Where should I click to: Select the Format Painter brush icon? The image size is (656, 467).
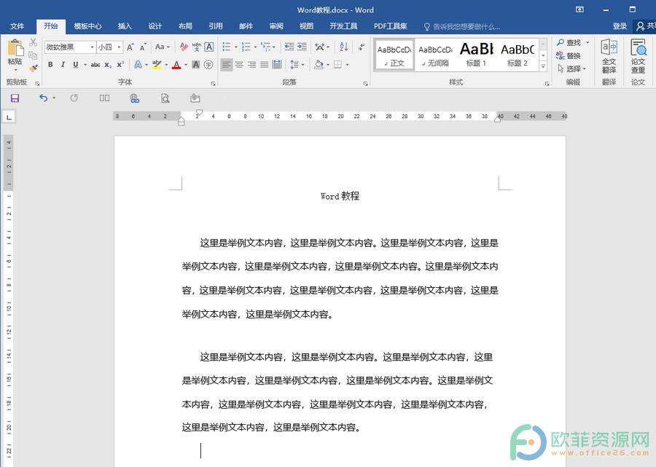point(33,67)
